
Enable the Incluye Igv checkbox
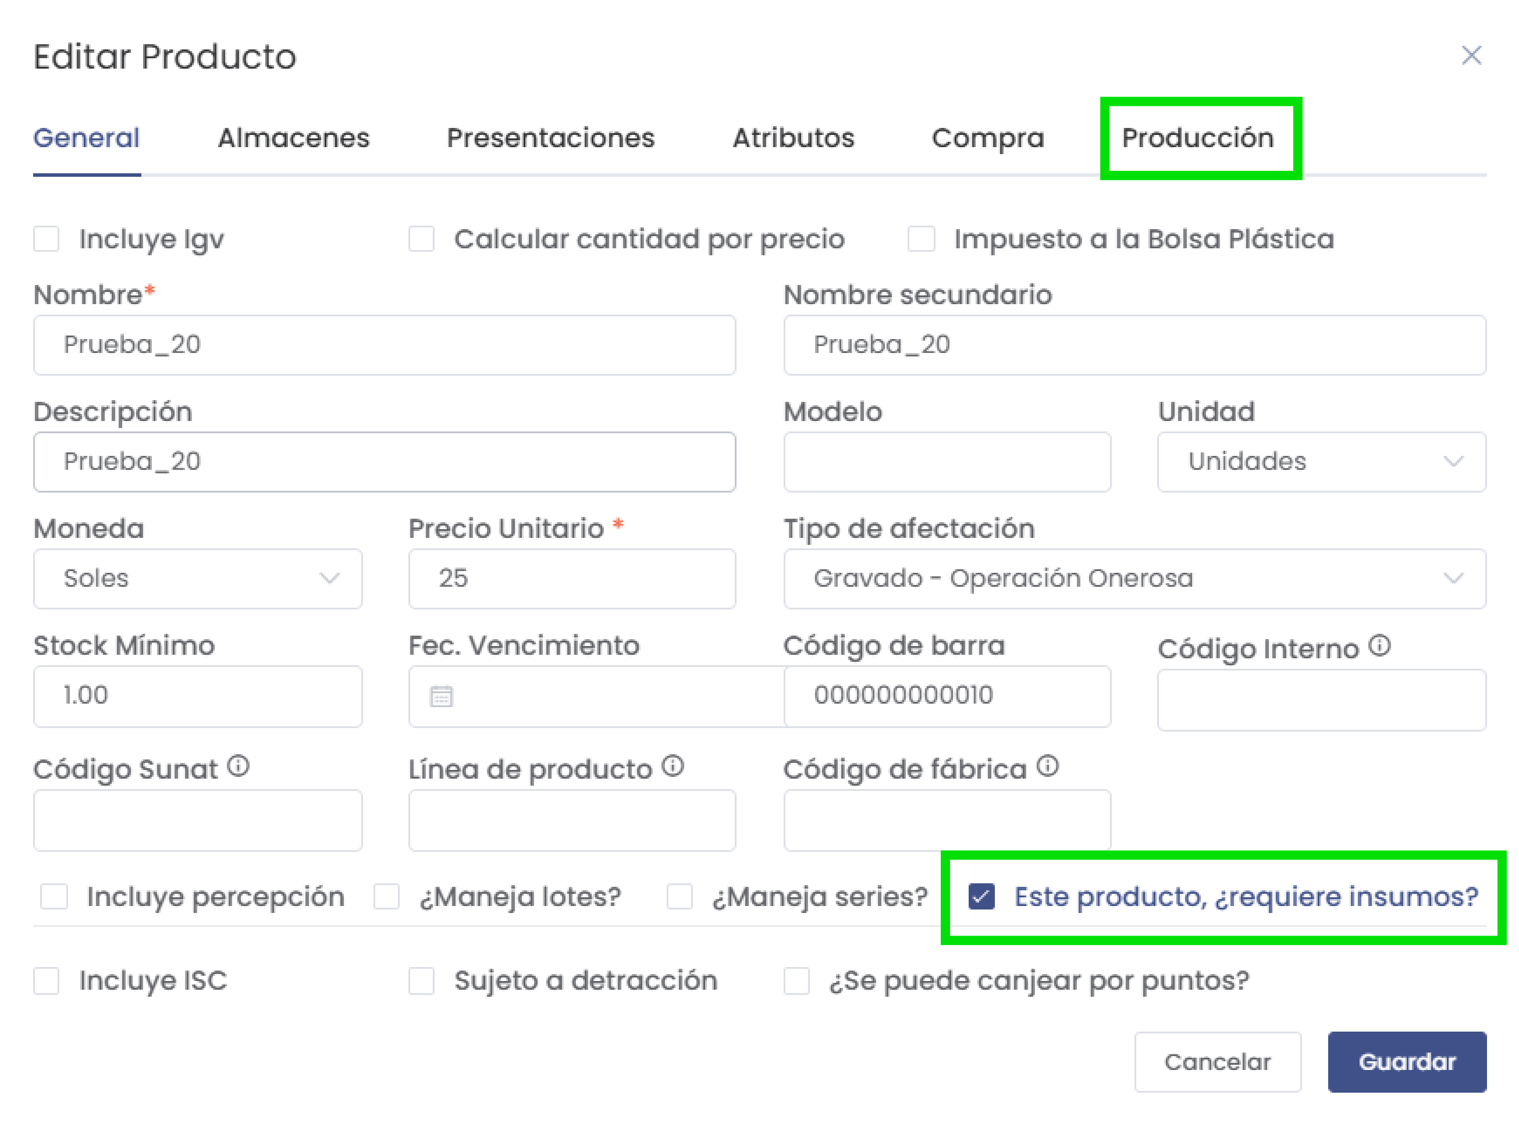(45, 239)
